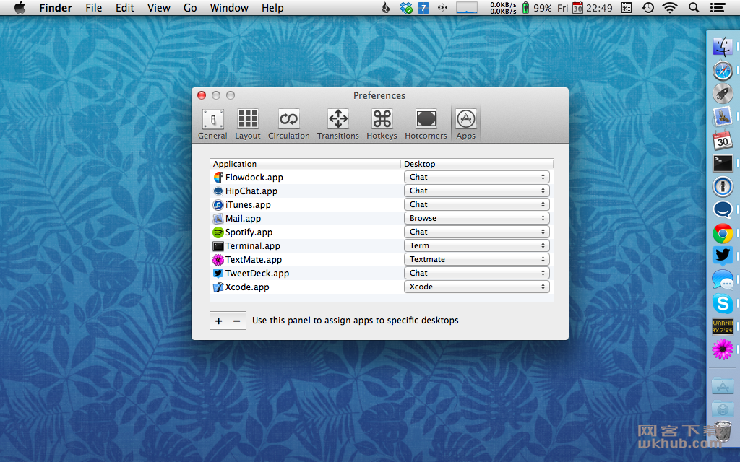
Task: Open the Finder menu
Action: pyautogui.click(x=56, y=7)
